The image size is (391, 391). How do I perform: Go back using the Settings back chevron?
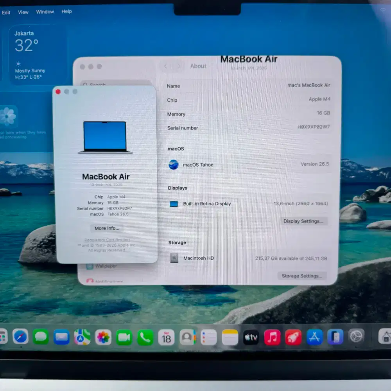166,66
